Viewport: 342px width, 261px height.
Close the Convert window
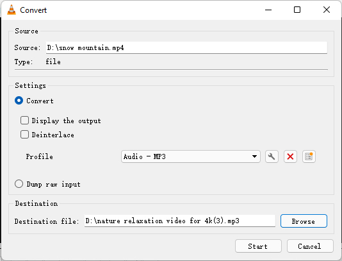pyautogui.click(x=327, y=10)
